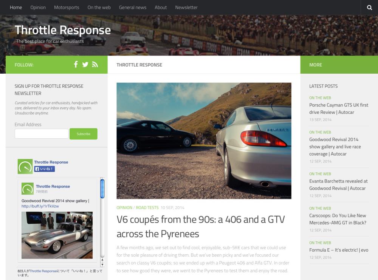Go to the Home menu item
Image resolution: width=378 pixels, height=280 pixels.
[16, 8]
